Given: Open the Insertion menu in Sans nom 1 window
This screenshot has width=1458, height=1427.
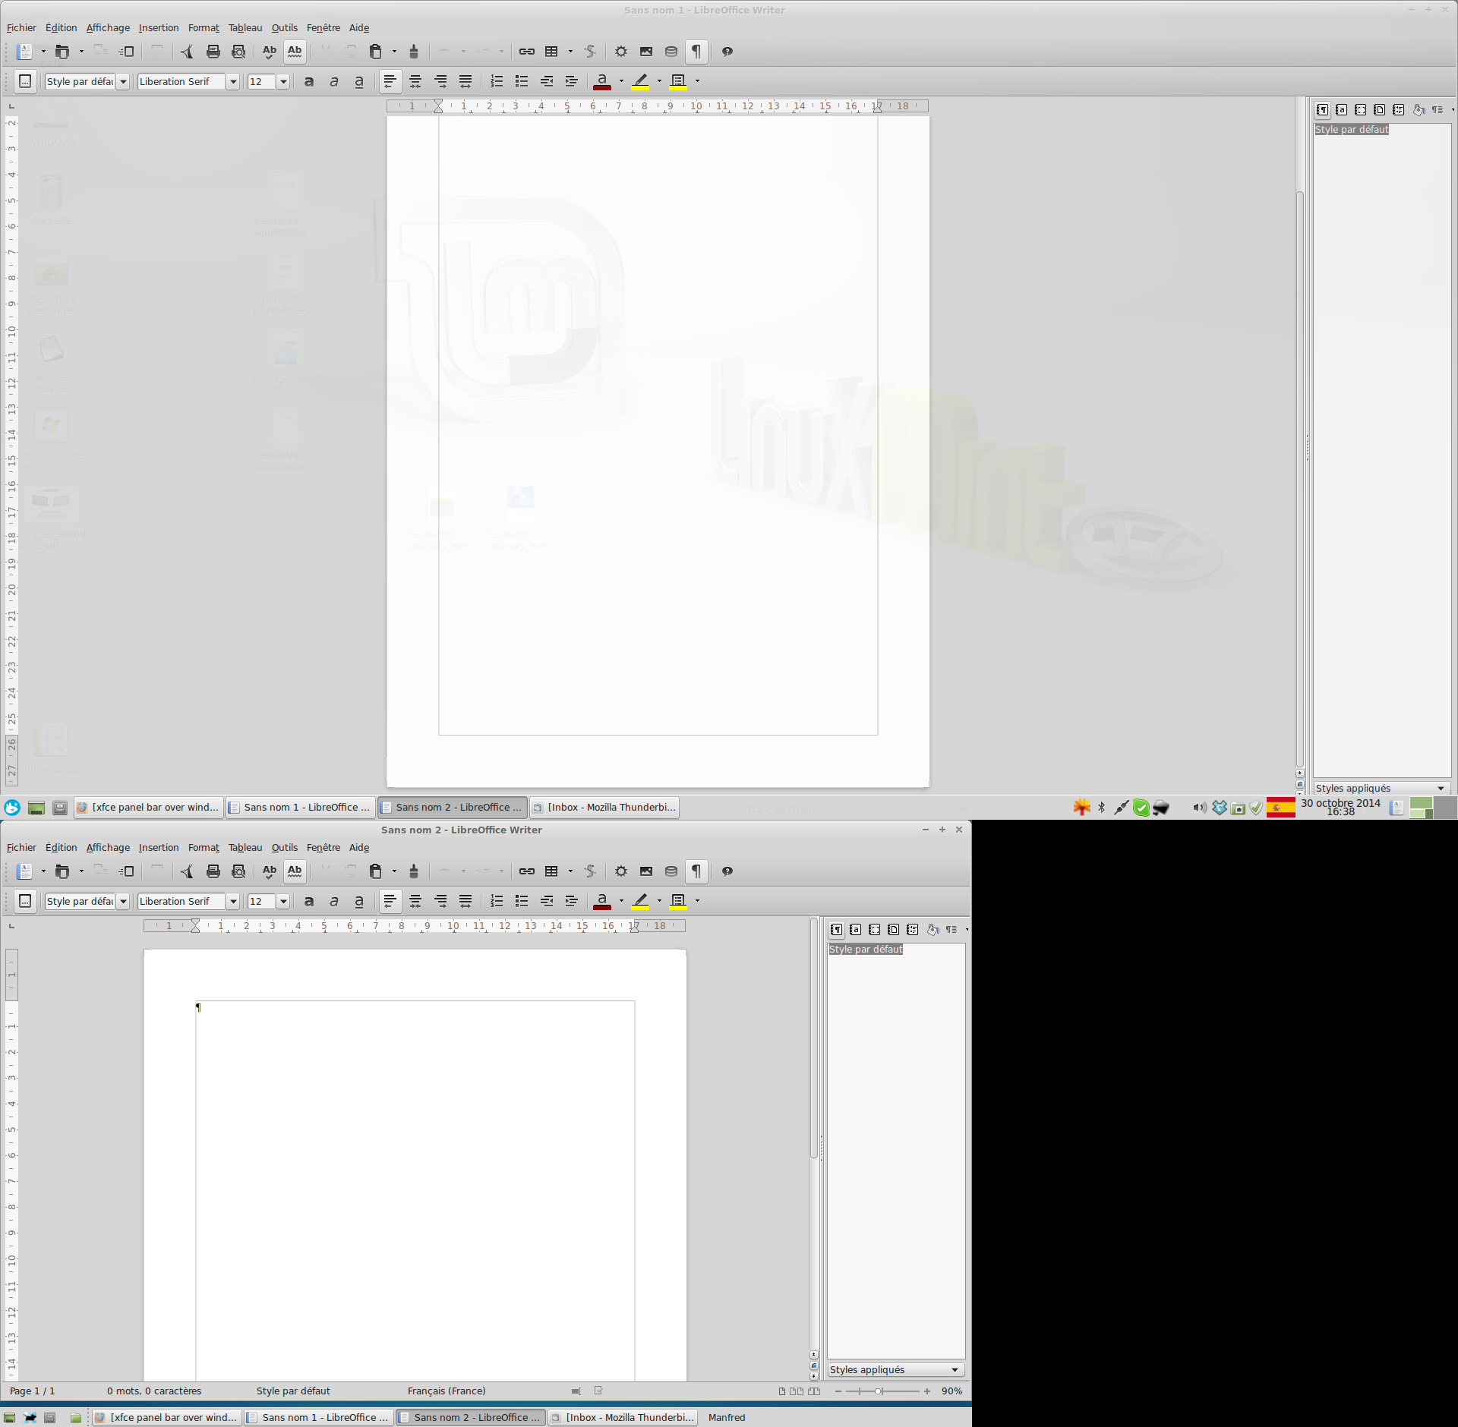Looking at the screenshot, I should pos(158,27).
